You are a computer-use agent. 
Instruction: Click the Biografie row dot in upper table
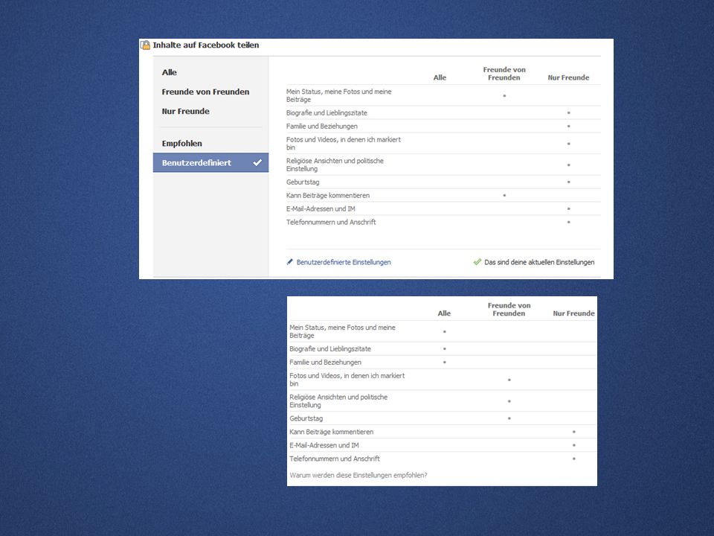click(x=569, y=112)
